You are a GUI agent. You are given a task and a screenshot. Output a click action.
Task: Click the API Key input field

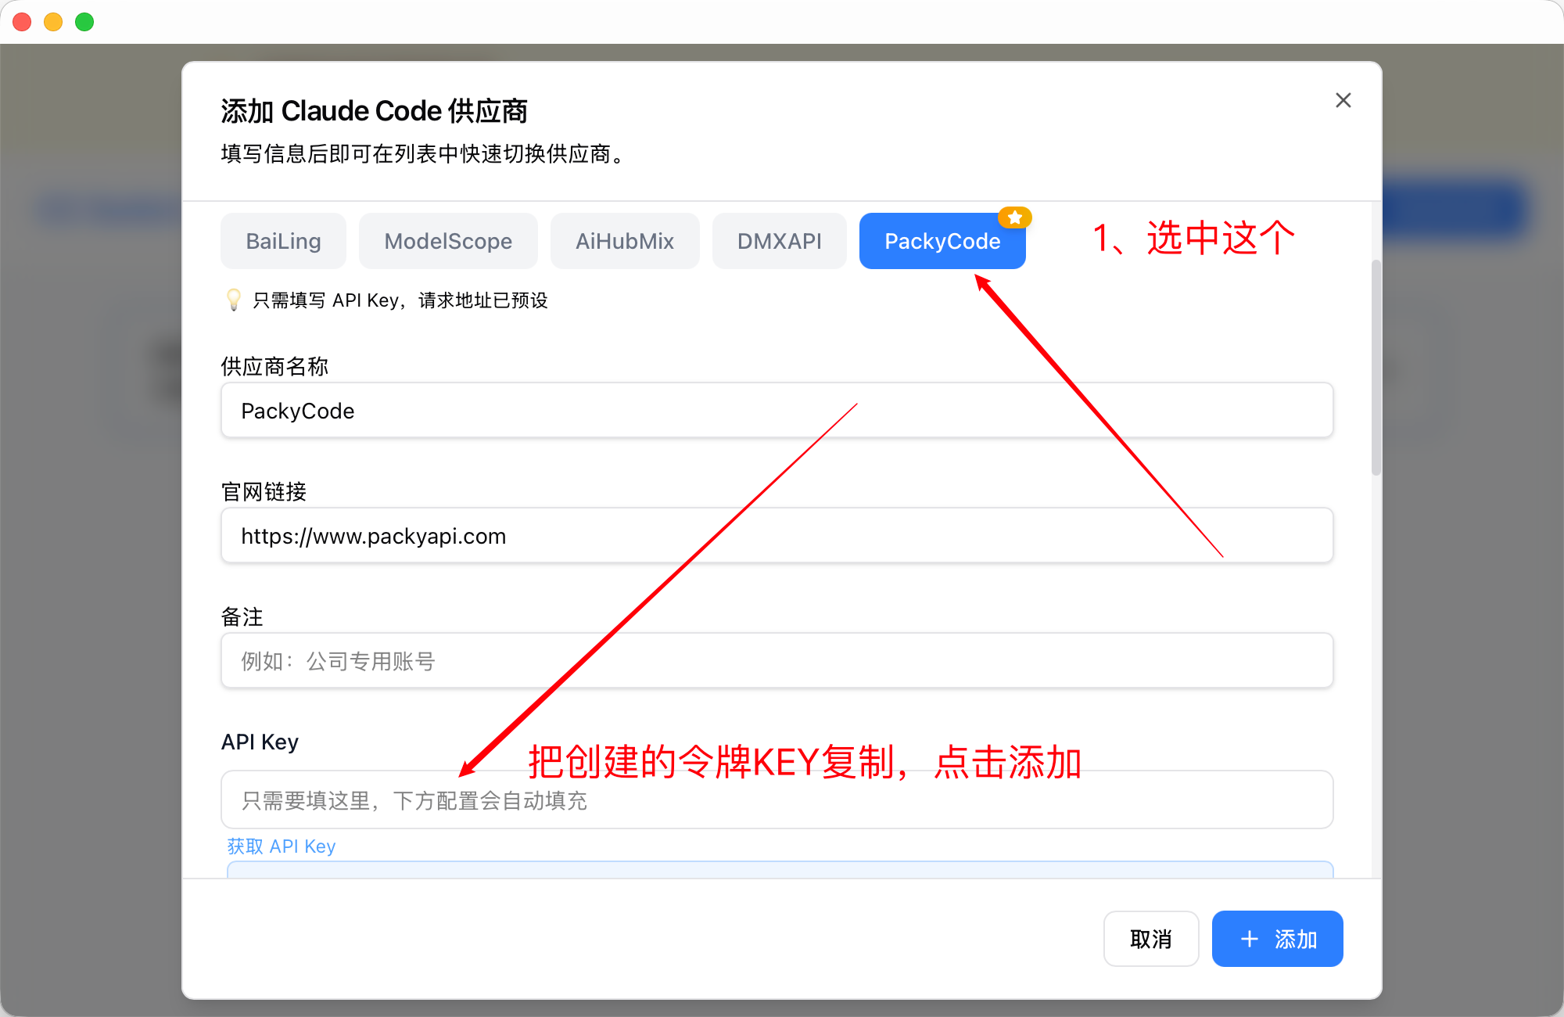click(x=776, y=800)
